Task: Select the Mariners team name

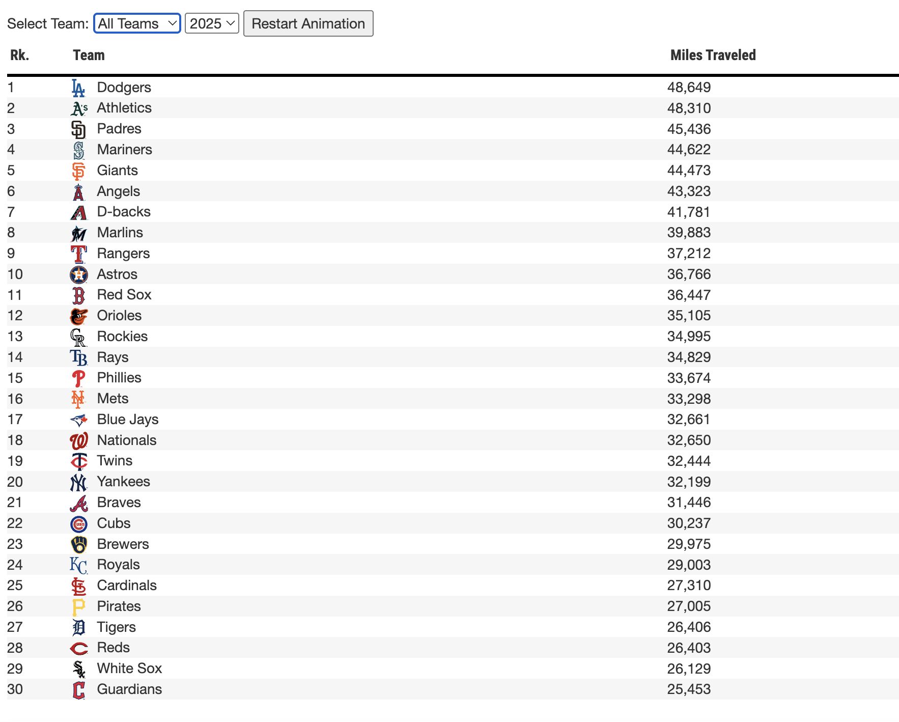Action: (124, 150)
